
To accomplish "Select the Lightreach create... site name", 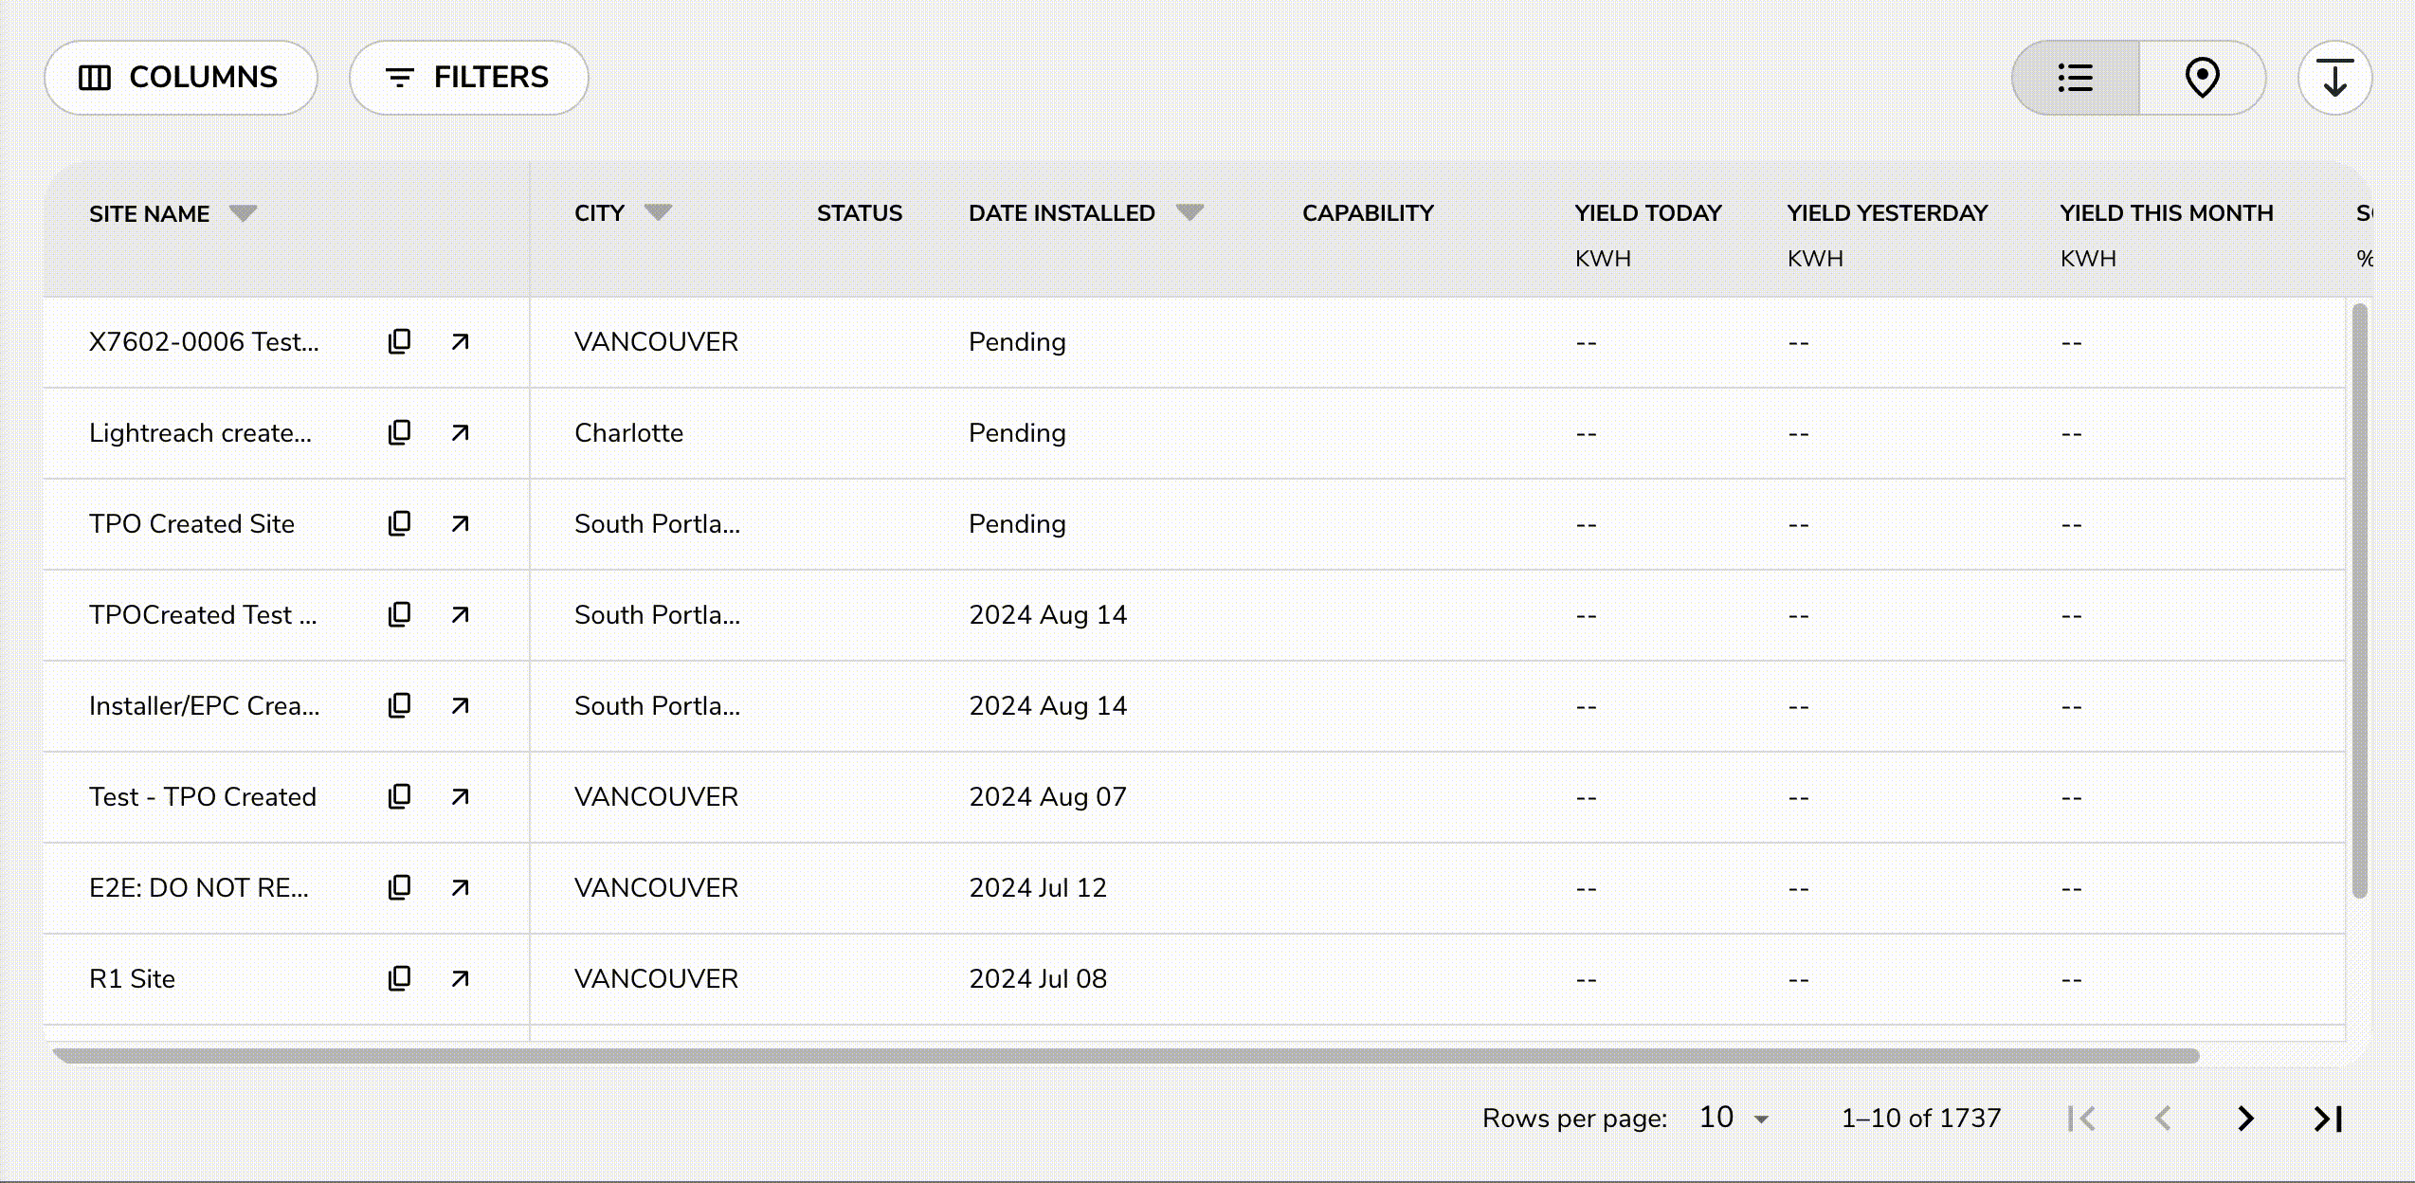I will point(200,432).
